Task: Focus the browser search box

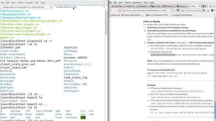Action: click(x=192, y=10)
